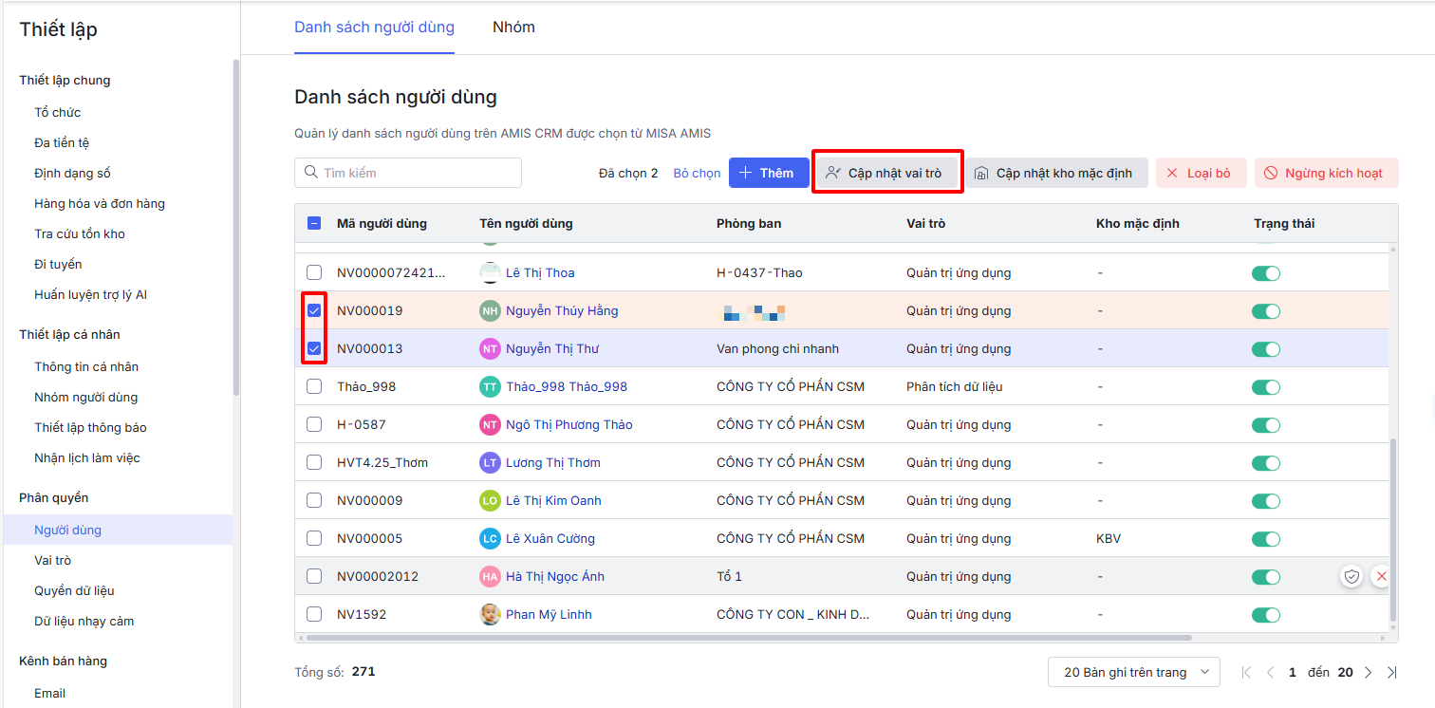Check the checkbox for Thảo_998 row
The width and height of the screenshot is (1435, 708).
pyautogui.click(x=314, y=386)
